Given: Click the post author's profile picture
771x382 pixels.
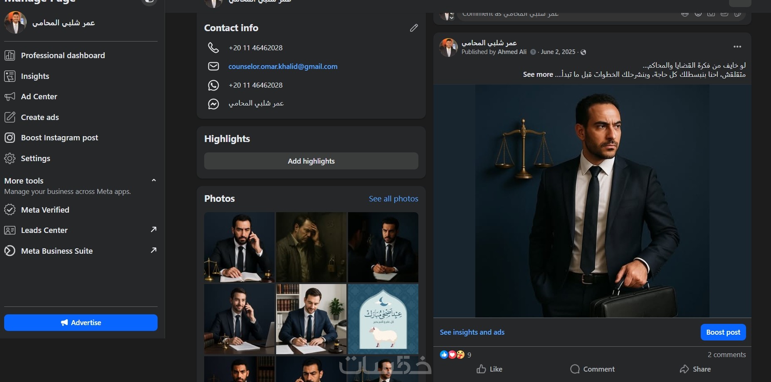Looking at the screenshot, I should (449, 47).
